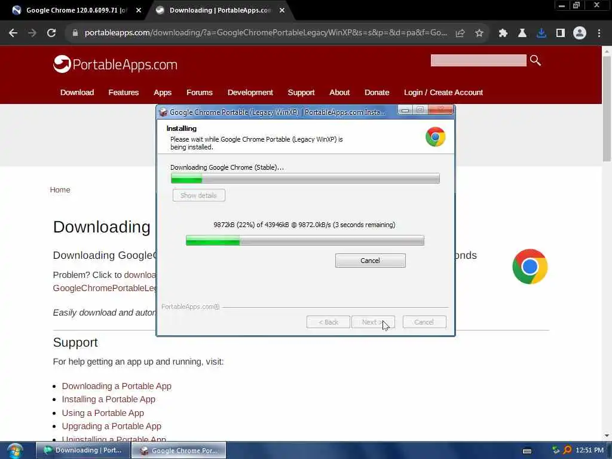Click the address bar lock icon
The image size is (612, 459).
click(x=75, y=33)
